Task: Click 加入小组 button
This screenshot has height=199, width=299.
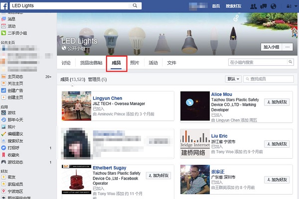Action: tap(272, 47)
